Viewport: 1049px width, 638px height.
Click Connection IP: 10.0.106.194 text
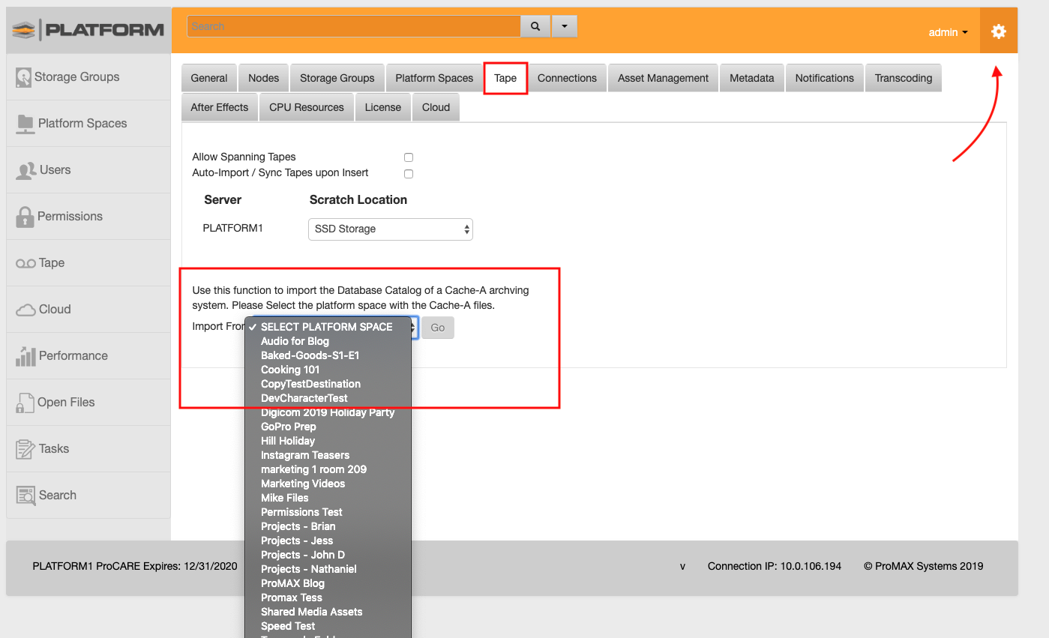tap(775, 567)
